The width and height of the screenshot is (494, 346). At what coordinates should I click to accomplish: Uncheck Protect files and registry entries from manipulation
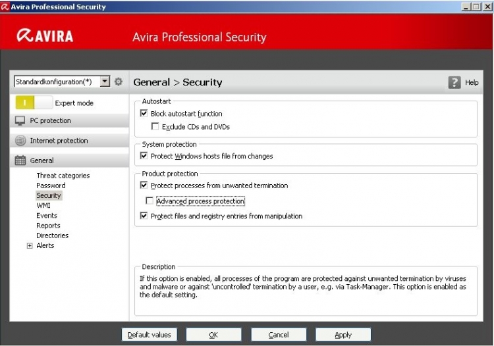point(144,216)
